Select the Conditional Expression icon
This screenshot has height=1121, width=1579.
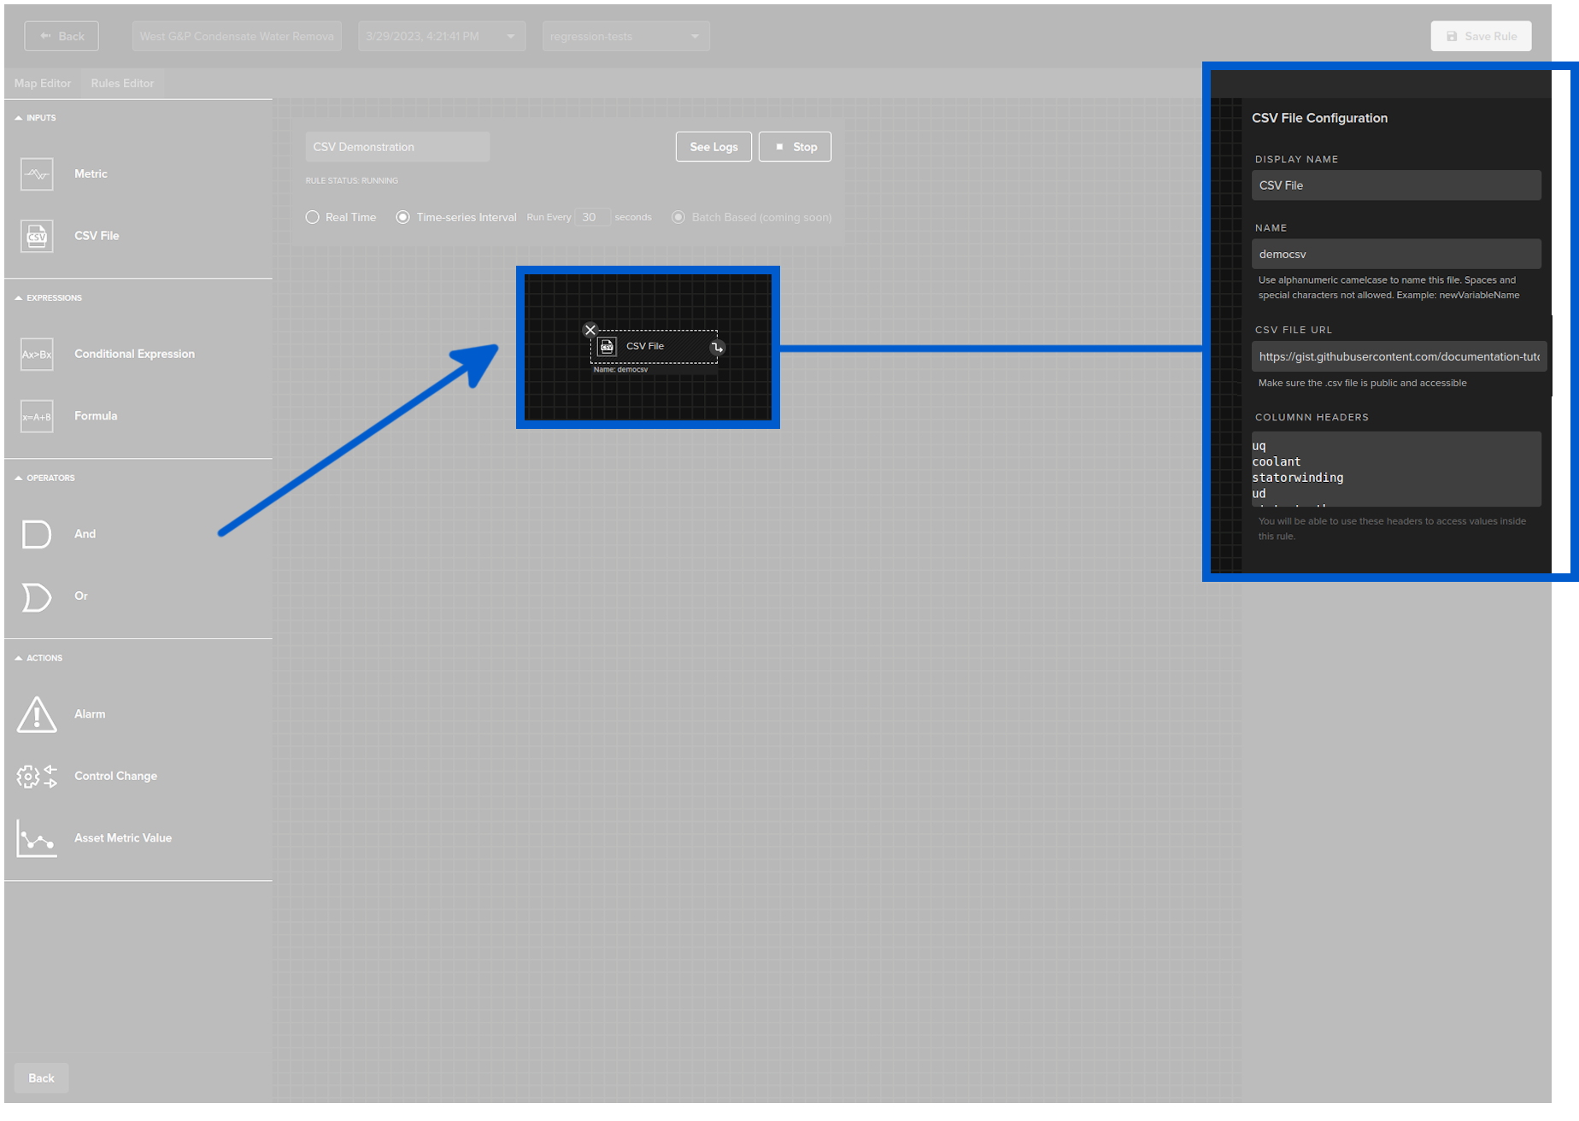pyautogui.click(x=37, y=355)
